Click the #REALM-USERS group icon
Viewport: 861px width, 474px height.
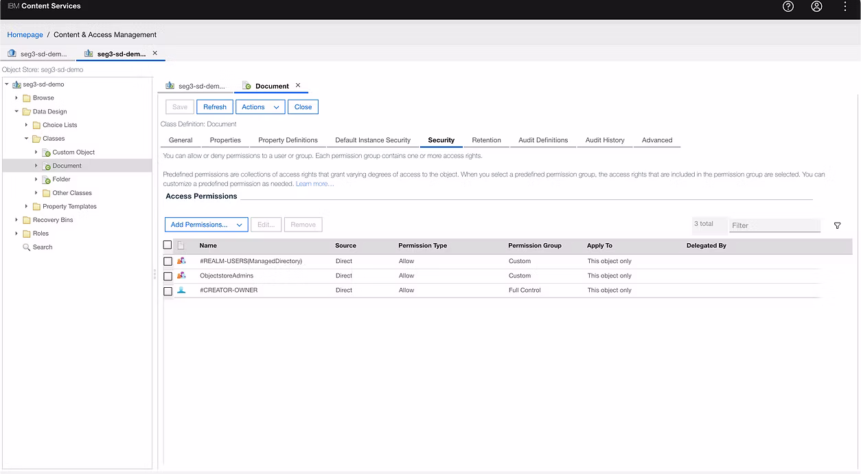pyautogui.click(x=181, y=261)
